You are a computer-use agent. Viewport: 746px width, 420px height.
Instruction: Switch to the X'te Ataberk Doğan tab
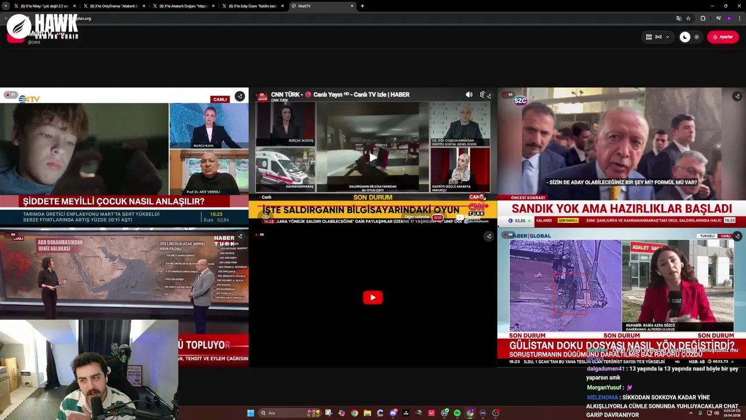[x=183, y=6]
